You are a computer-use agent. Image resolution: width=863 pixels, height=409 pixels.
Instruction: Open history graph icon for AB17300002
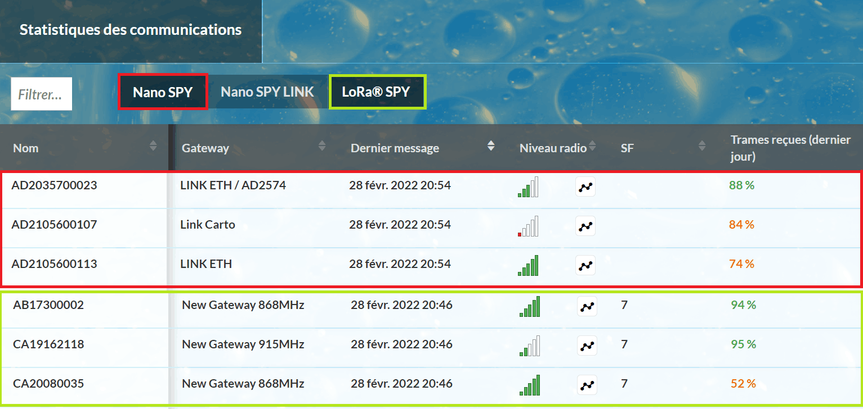(587, 306)
